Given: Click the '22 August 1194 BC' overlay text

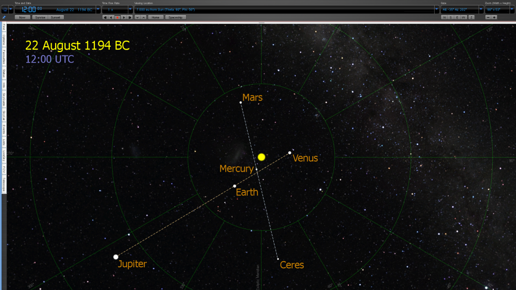Looking at the screenshot, I should tap(77, 46).
